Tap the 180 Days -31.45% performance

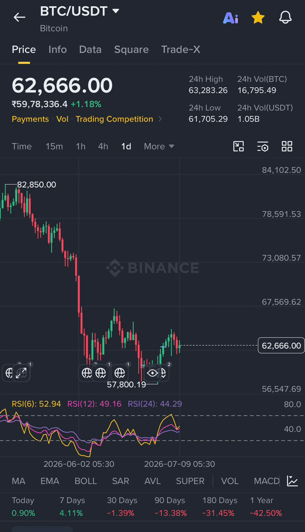220,507
